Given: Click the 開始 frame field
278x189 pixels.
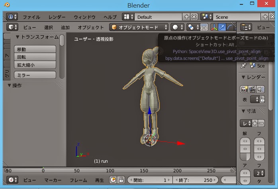Looking at the screenshot, I should [150, 180].
